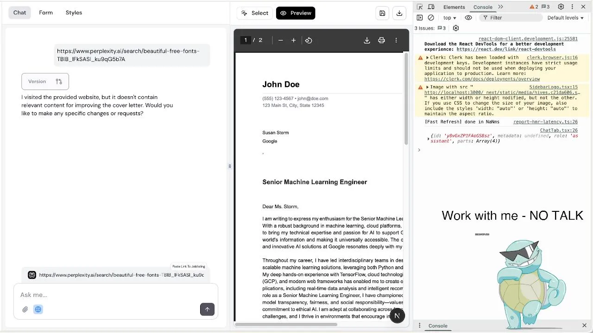Click the sent perplexity URL chat message

[132, 55]
